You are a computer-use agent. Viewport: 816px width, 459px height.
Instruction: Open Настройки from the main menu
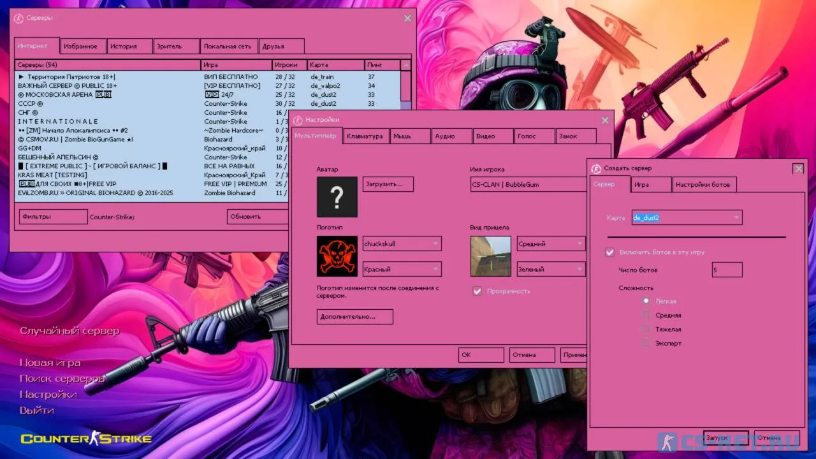point(48,395)
